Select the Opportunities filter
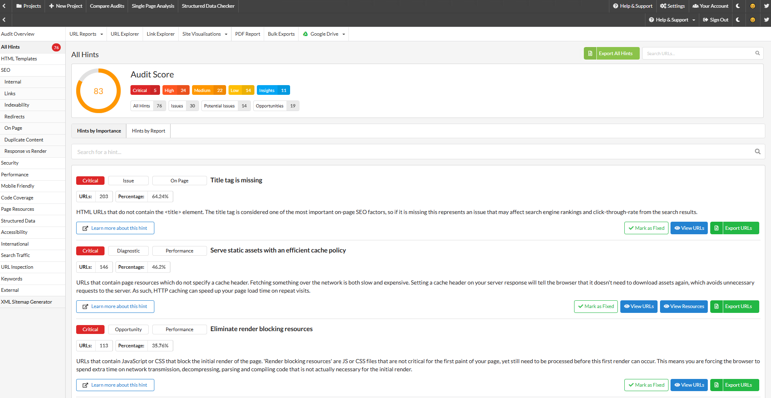 pos(276,106)
